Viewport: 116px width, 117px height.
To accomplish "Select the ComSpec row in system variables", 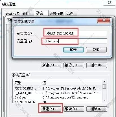I will (x=57, y=97).
